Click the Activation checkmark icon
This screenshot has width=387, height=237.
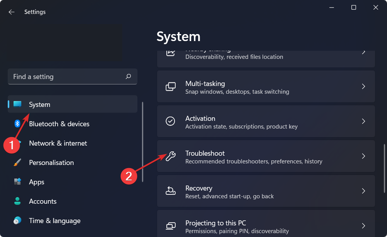[x=170, y=121]
